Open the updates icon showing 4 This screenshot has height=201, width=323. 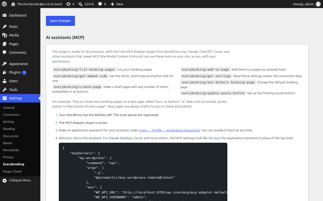coord(68,4)
